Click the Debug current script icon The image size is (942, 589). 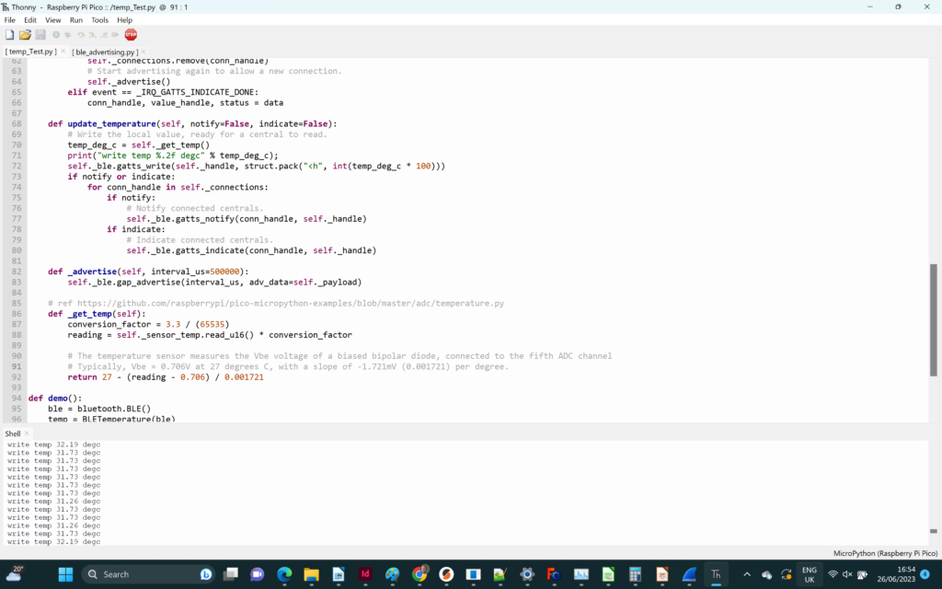(69, 35)
